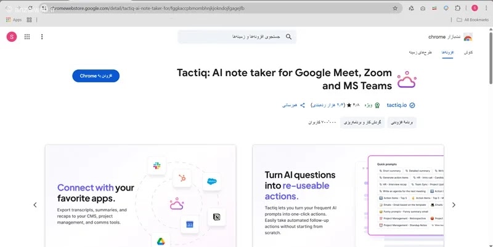Go to the Chrome Web Store home logo
This screenshot has width=493, height=247.
450,37
